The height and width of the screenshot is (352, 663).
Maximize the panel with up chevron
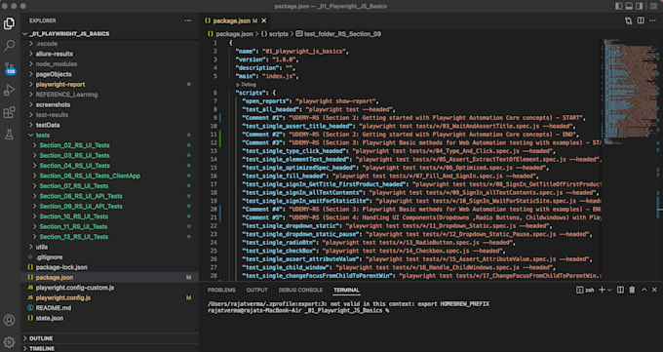(x=643, y=290)
